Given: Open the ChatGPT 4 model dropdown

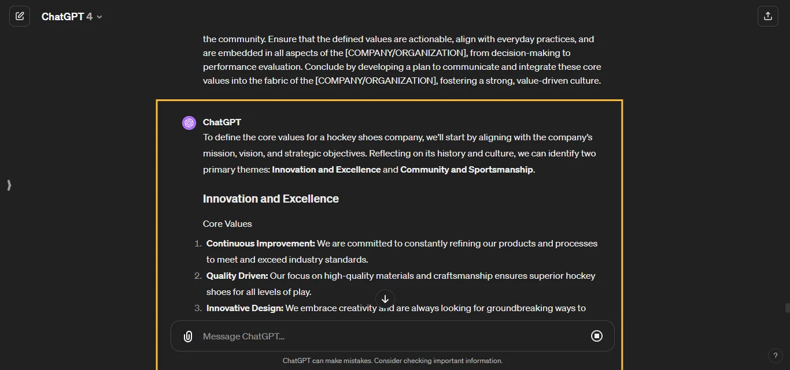Looking at the screenshot, I should click(72, 16).
